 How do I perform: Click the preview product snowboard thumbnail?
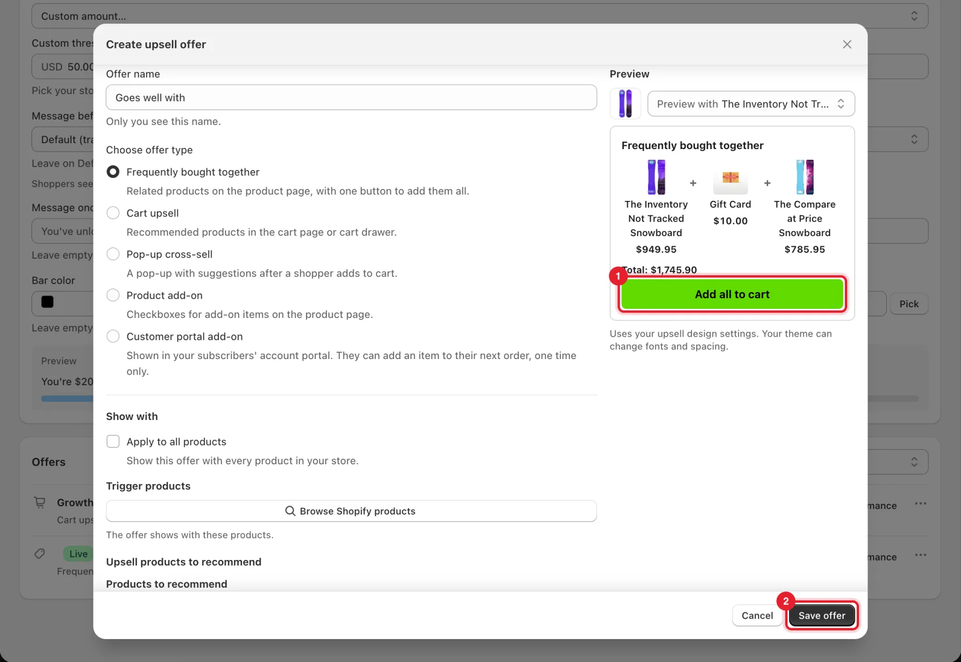pyautogui.click(x=625, y=104)
